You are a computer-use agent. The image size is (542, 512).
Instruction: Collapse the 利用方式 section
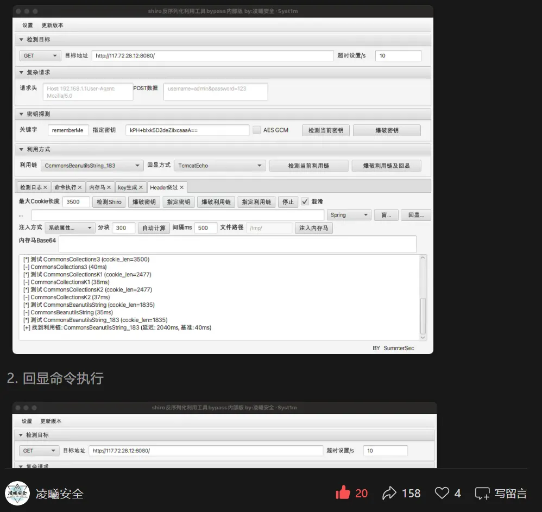(x=21, y=149)
